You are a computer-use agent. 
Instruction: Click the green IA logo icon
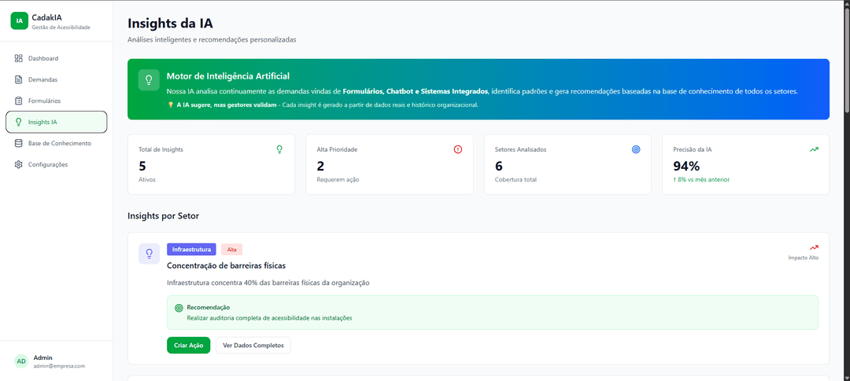[x=19, y=21]
